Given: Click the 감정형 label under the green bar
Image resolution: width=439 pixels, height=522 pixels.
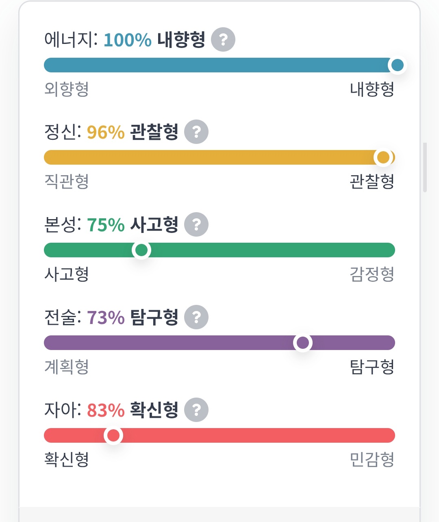Looking at the screenshot, I should pos(372,274).
